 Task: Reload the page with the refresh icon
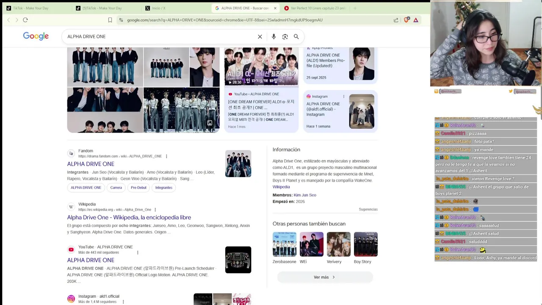click(25, 20)
